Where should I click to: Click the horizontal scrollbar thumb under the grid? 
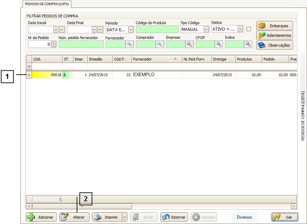click(82, 206)
